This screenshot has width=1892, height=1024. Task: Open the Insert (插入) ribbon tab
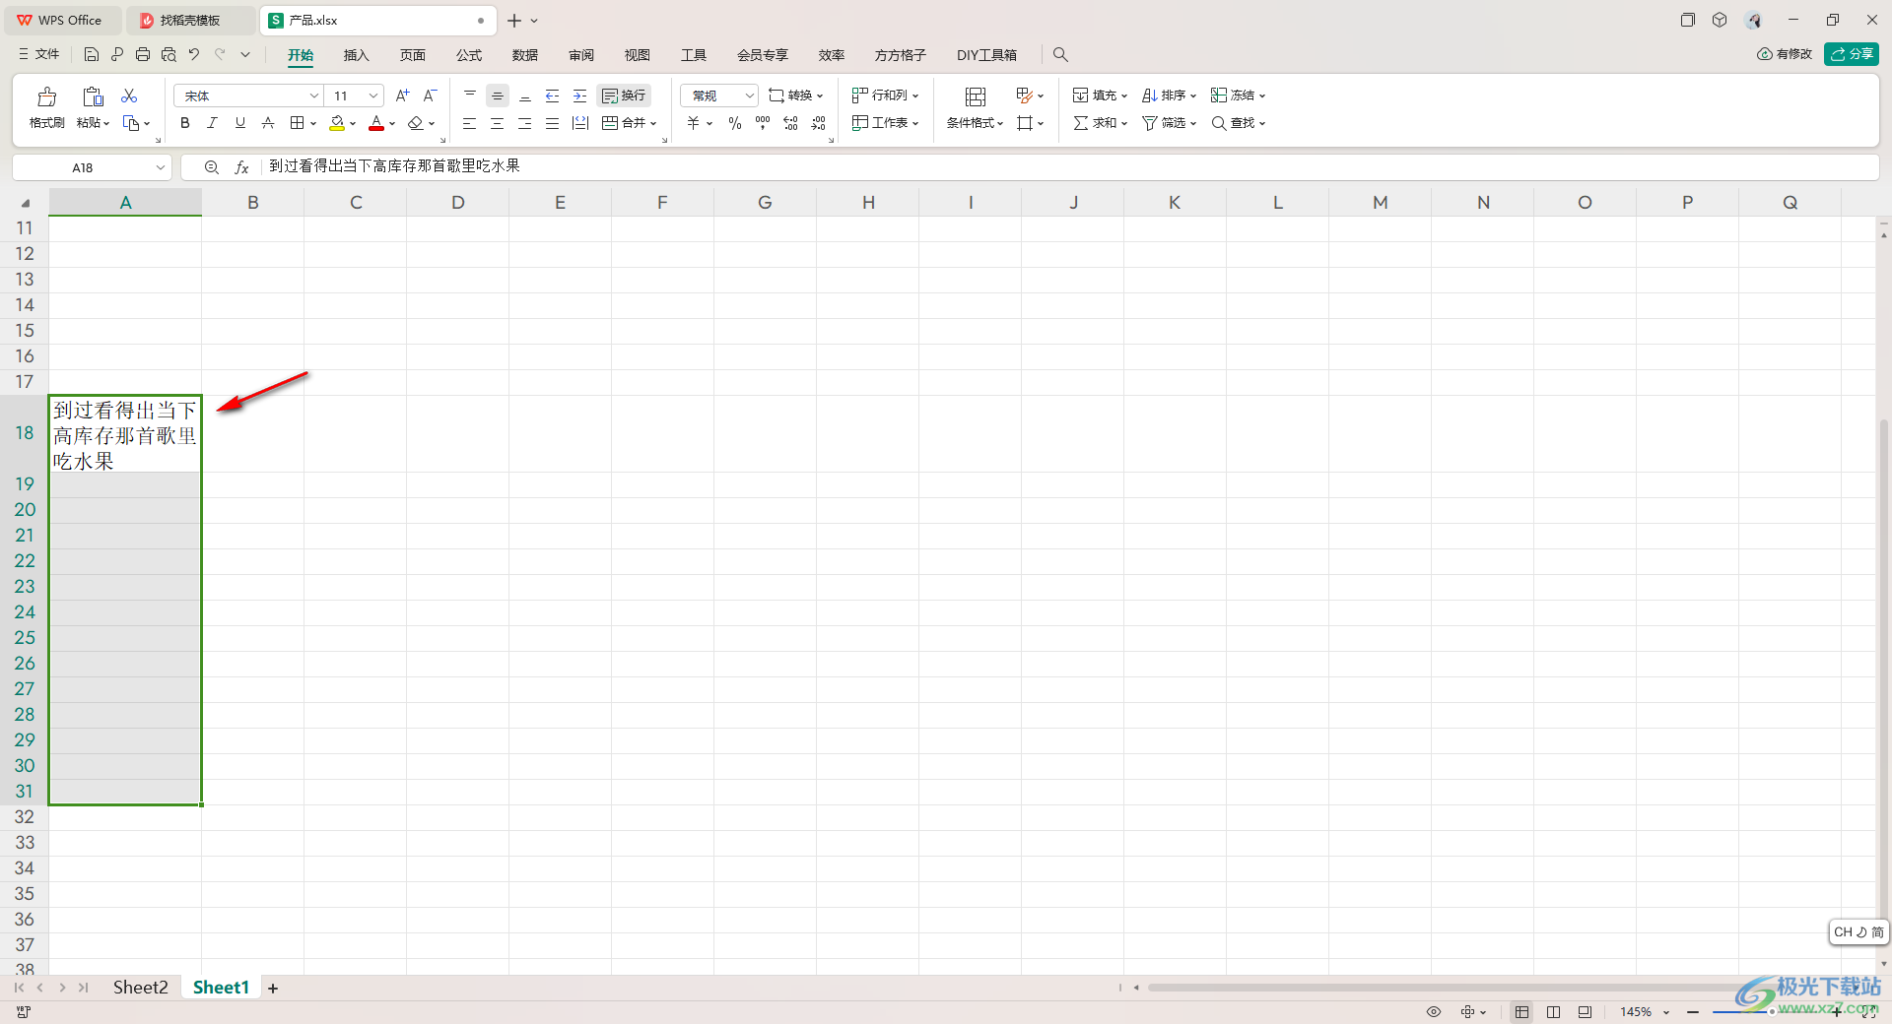[x=356, y=55]
